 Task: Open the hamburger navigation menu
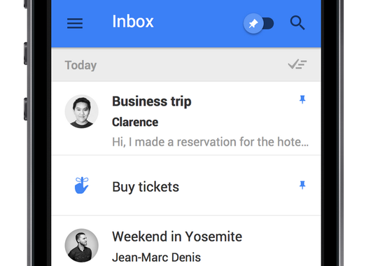tap(75, 23)
